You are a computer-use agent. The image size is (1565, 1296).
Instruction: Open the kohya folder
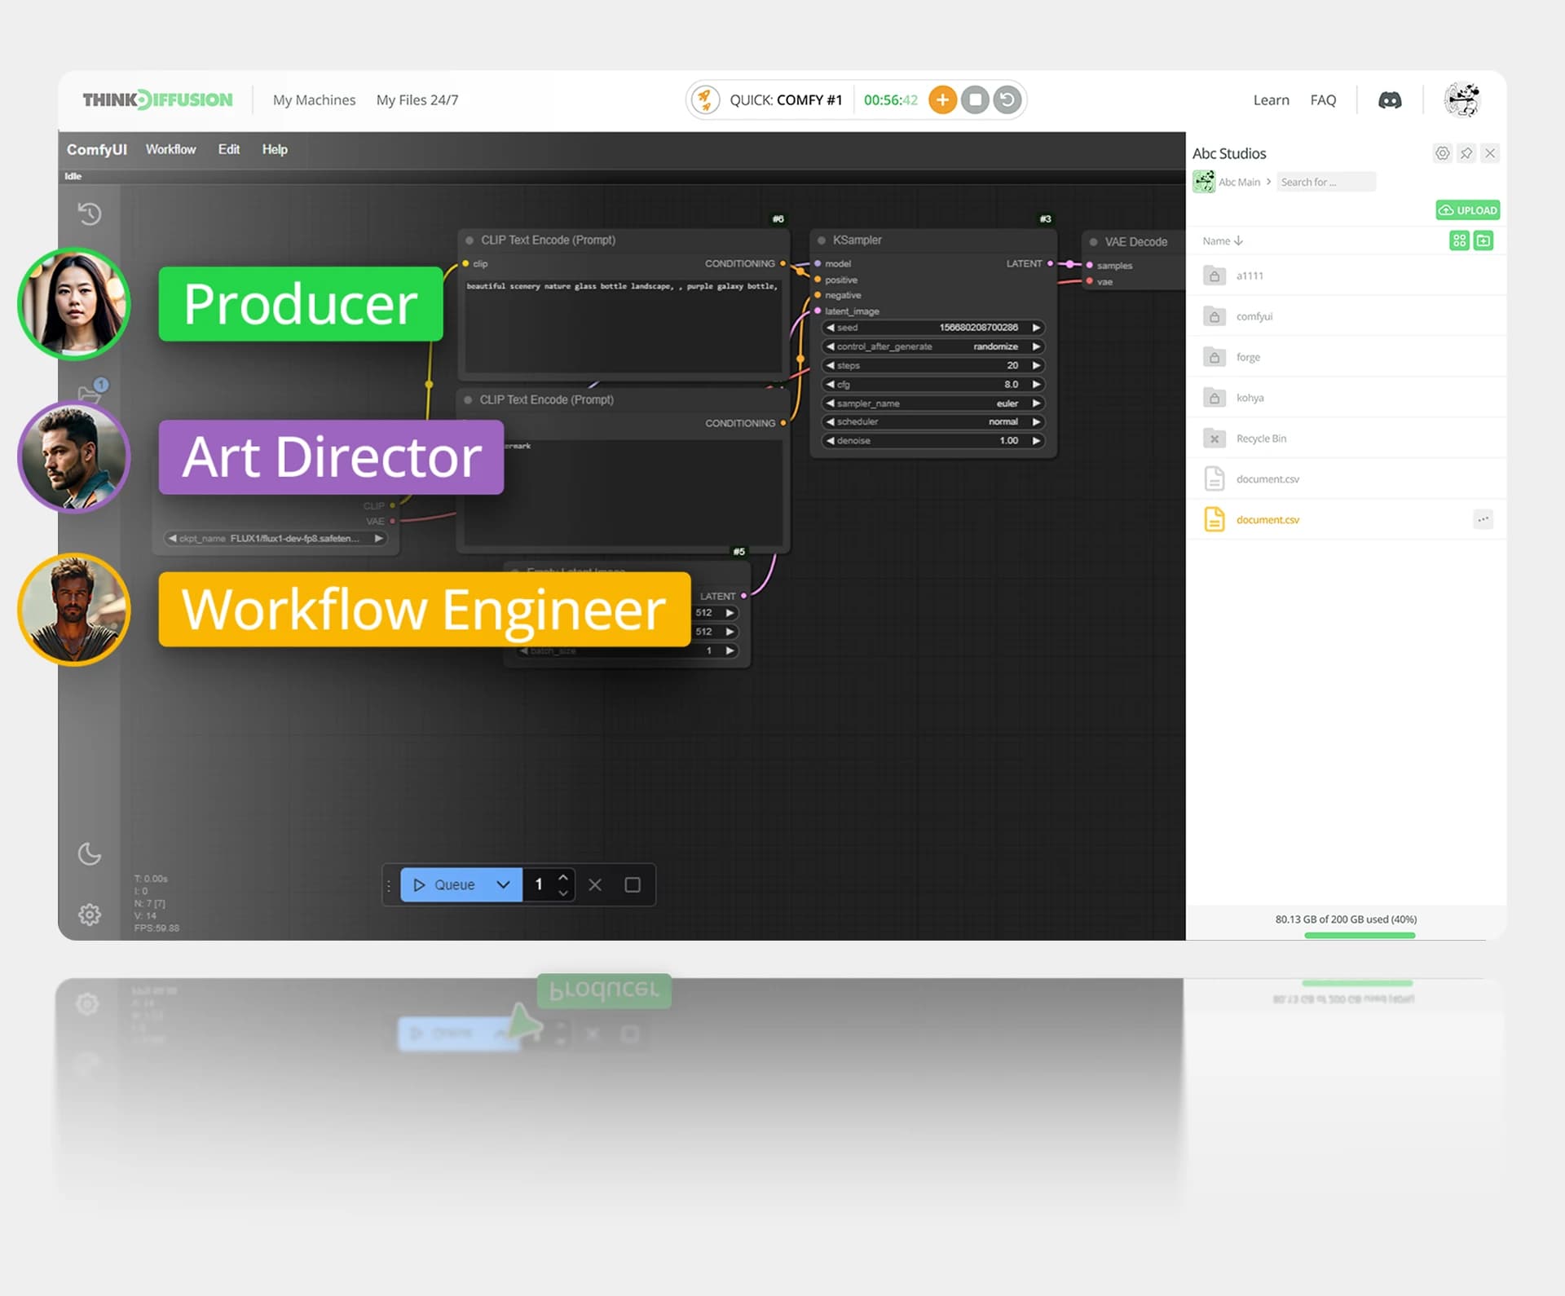pos(1345,398)
